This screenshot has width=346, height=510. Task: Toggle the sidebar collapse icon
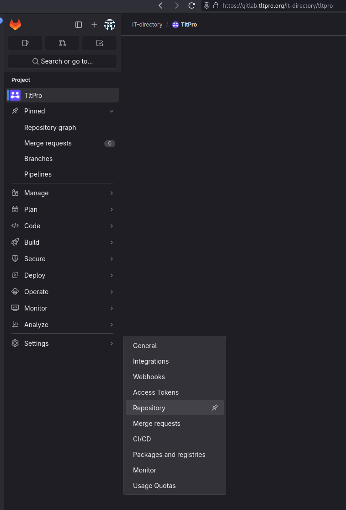[79, 25]
